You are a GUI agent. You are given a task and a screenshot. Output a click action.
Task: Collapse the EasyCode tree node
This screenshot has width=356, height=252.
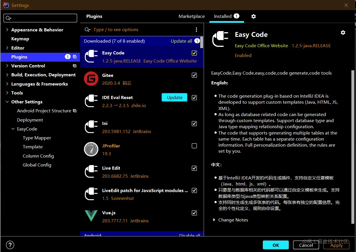[x=13, y=129]
